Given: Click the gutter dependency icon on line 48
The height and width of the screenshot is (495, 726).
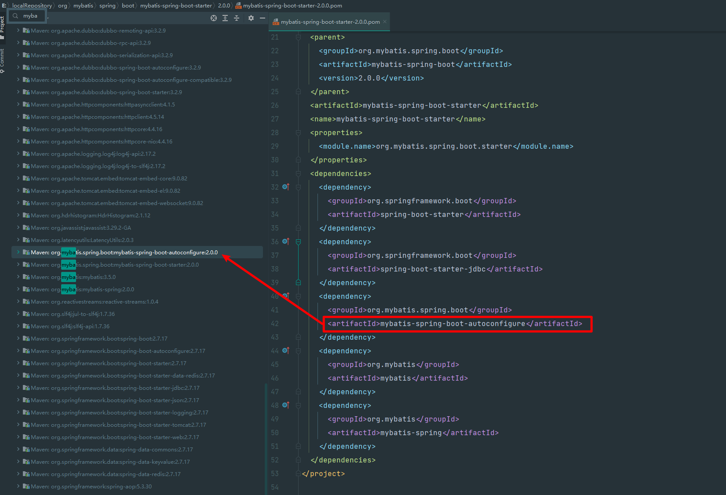Looking at the screenshot, I should point(286,405).
